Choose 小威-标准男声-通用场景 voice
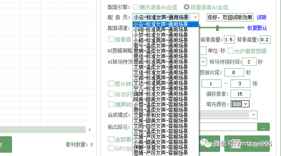 click(166, 40)
